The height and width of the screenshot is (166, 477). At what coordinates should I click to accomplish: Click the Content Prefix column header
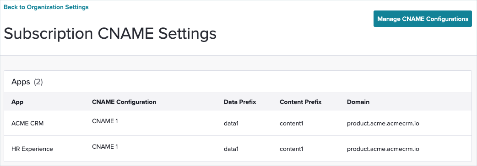(x=301, y=102)
